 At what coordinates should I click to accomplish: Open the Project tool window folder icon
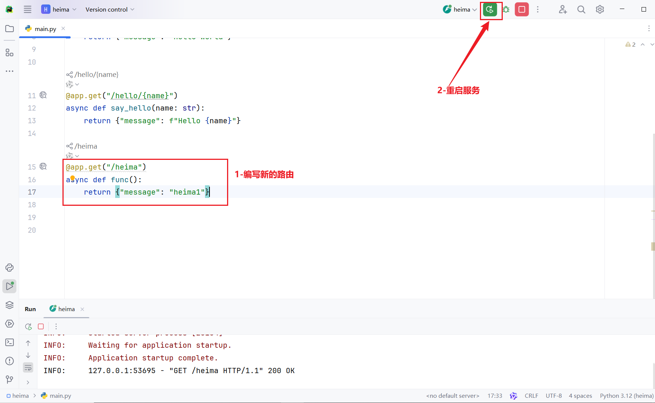coord(10,29)
